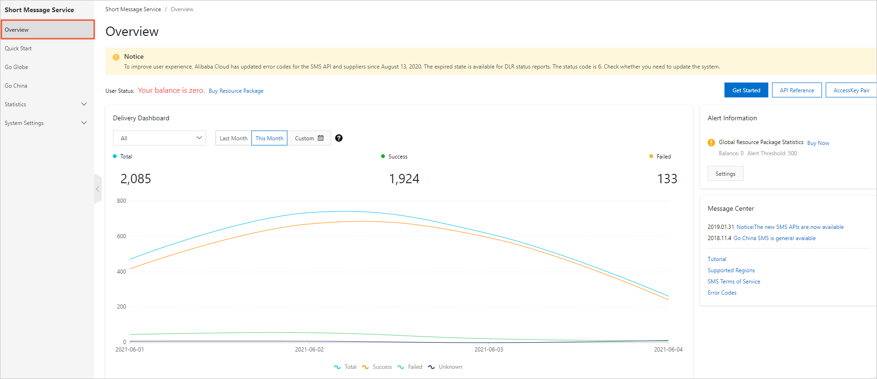Hide the Failed series in chart legend
Viewport: 877px width, 379px height.
pos(410,367)
